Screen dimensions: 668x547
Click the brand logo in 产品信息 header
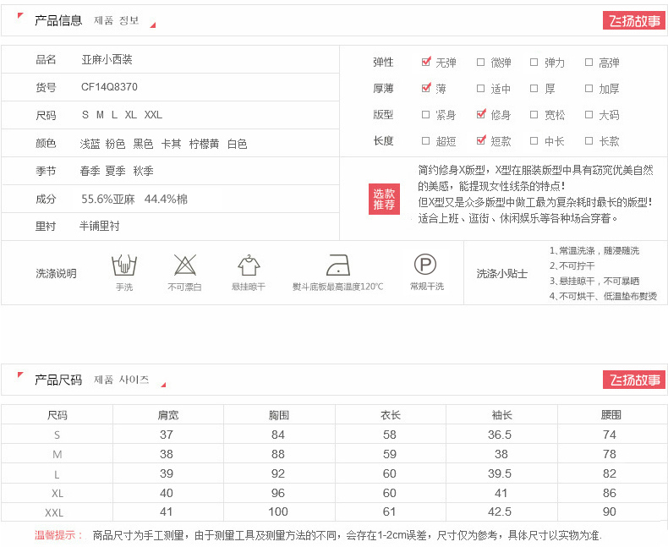(x=634, y=21)
